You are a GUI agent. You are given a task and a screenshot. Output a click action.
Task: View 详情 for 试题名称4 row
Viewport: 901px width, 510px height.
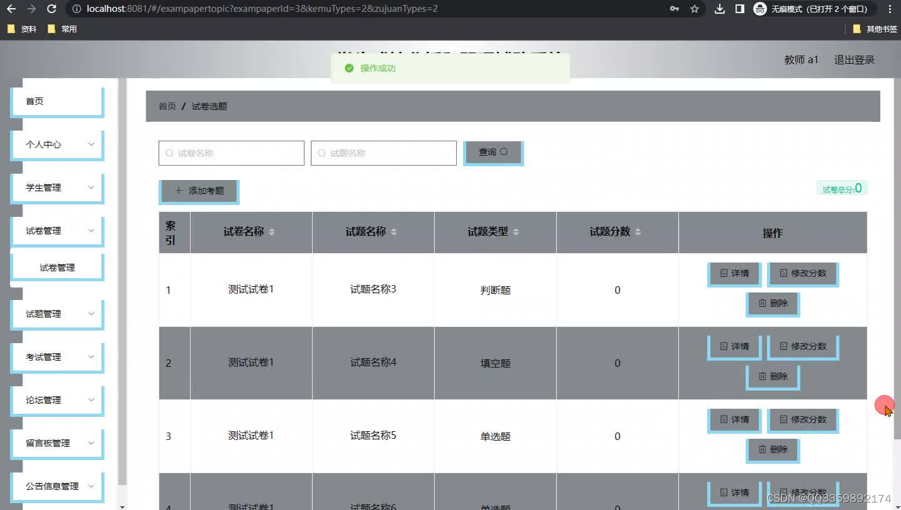pyautogui.click(x=735, y=347)
